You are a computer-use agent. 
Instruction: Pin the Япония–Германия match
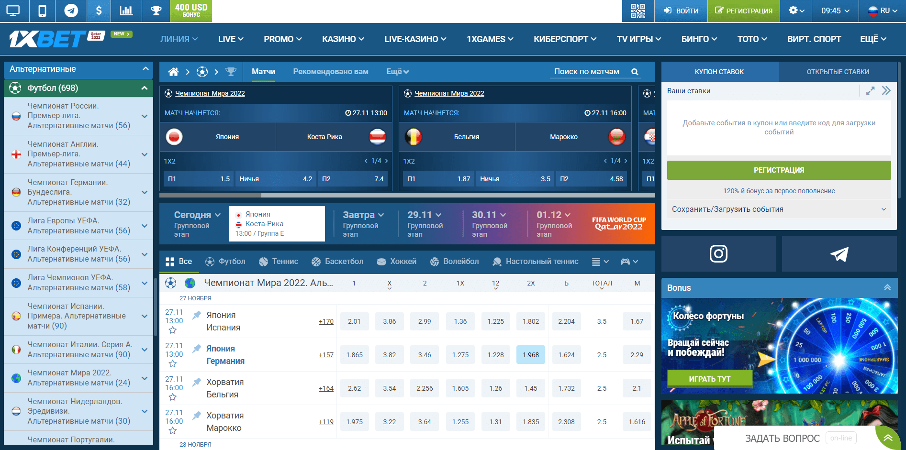pyautogui.click(x=196, y=349)
